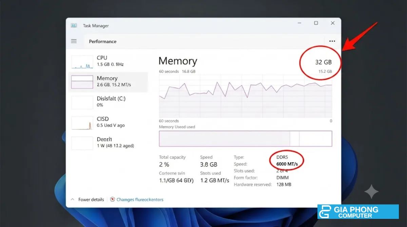This screenshot has width=407, height=227.
Task: Click the 1 W (48 11.2 aged) text
Action: tap(115, 146)
